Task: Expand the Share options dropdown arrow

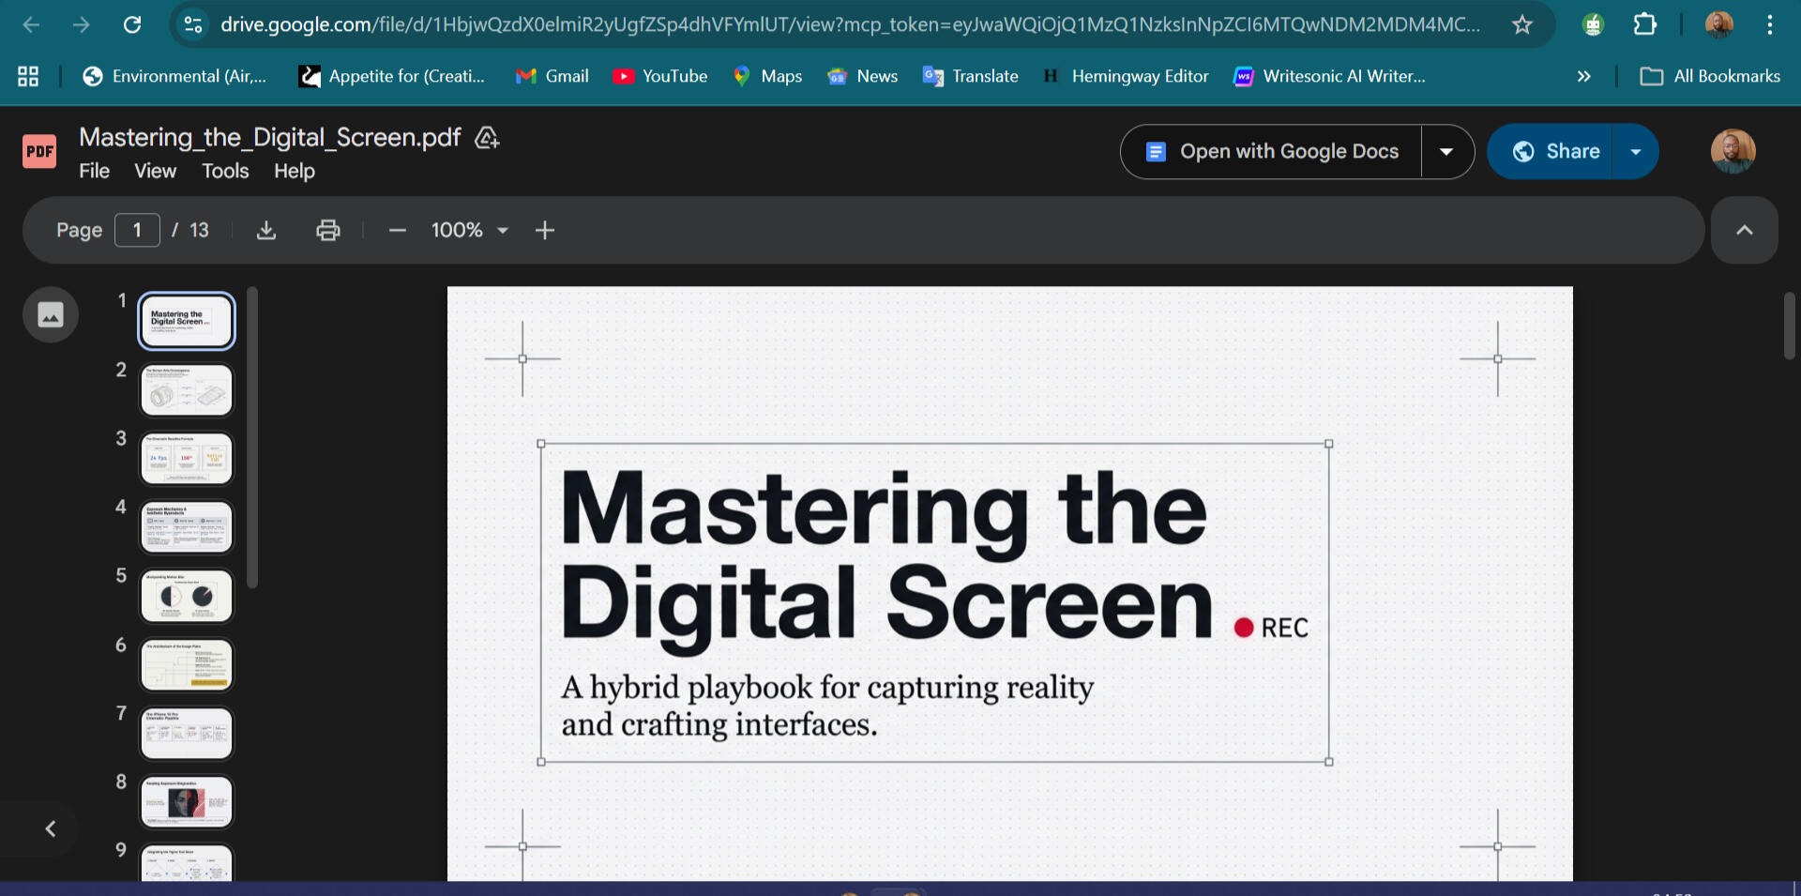Action: pyautogui.click(x=1636, y=151)
